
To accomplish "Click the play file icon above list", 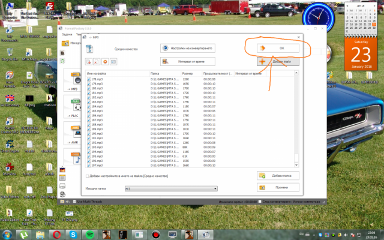I will [105, 61].
